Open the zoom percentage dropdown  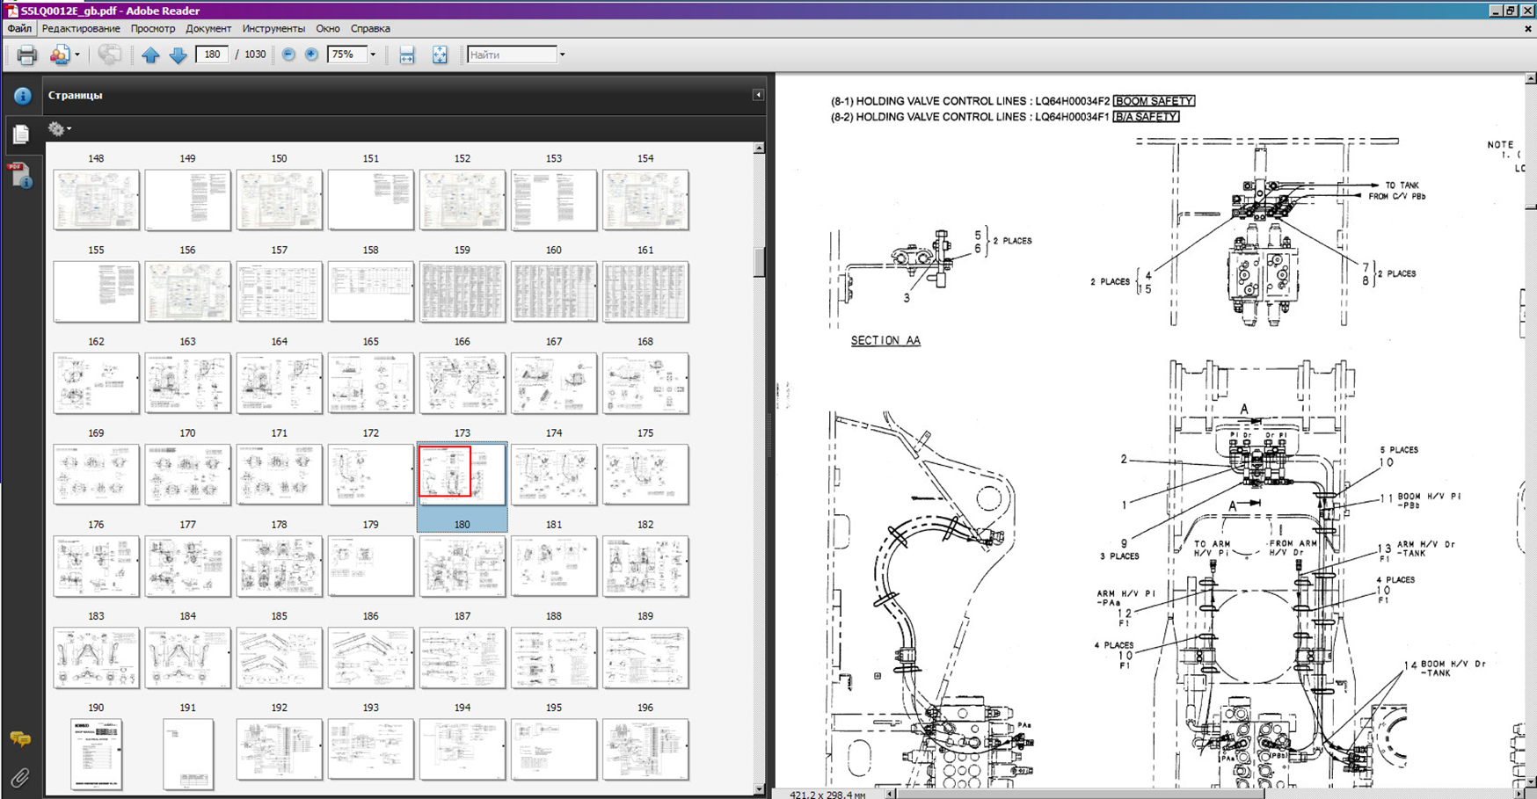pyautogui.click(x=373, y=54)
